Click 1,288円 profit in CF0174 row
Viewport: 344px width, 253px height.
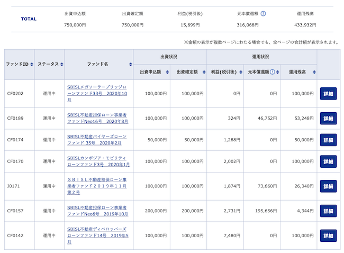tap(232, 140)
